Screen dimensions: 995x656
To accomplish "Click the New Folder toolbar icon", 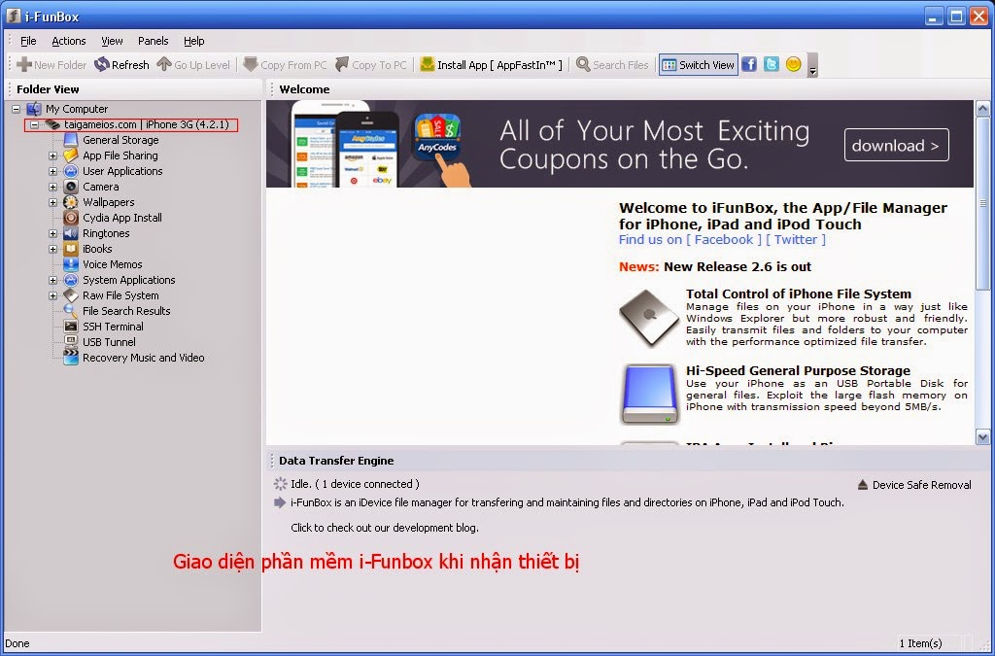I will coord(24,64).
